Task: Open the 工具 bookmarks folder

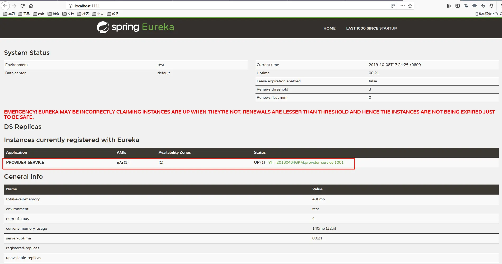Action: 24,14
